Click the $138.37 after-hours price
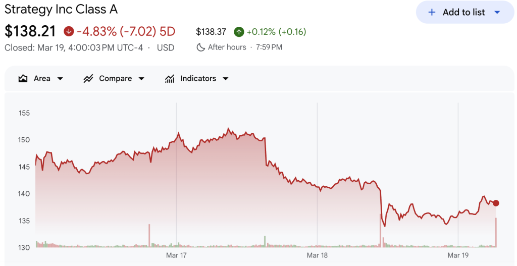 pyautogui.click(x=211, y=32)
